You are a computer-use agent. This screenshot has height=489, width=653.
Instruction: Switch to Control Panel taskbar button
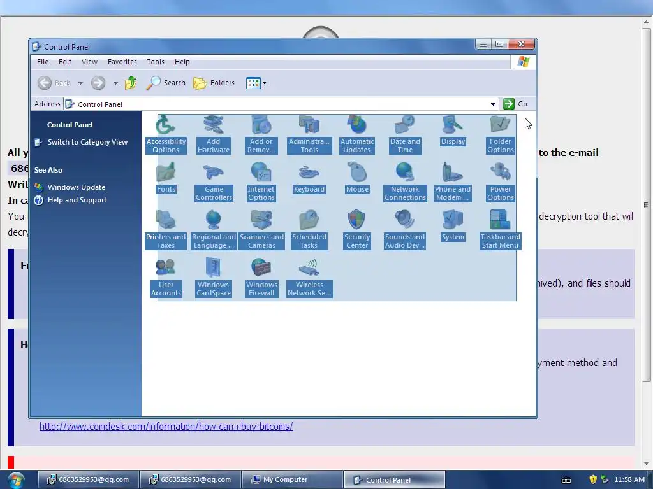394,480
